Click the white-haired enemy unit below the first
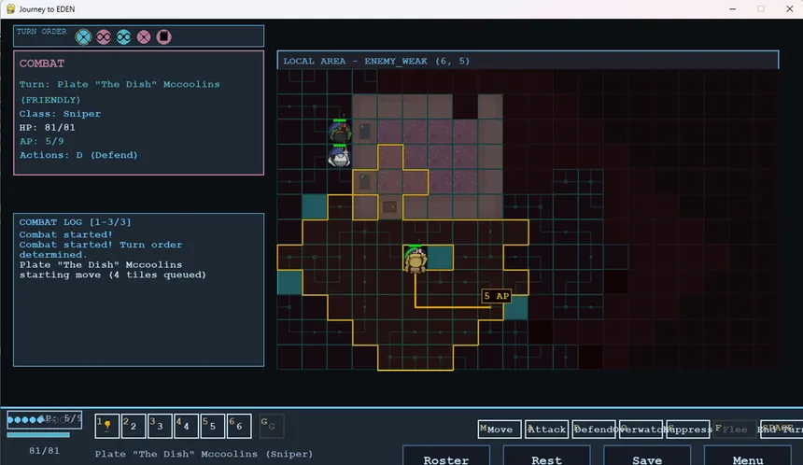803x465 pixels. [339, 157]
